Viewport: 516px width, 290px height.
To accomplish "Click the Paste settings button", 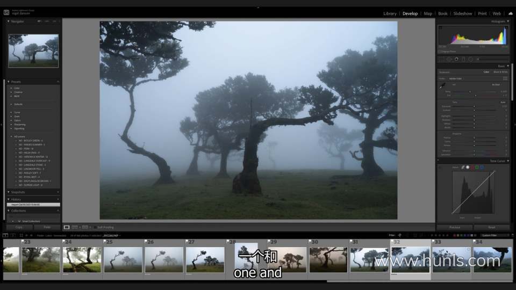I will coord(47,227).
